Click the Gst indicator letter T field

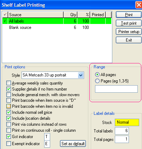coord(47,137)
